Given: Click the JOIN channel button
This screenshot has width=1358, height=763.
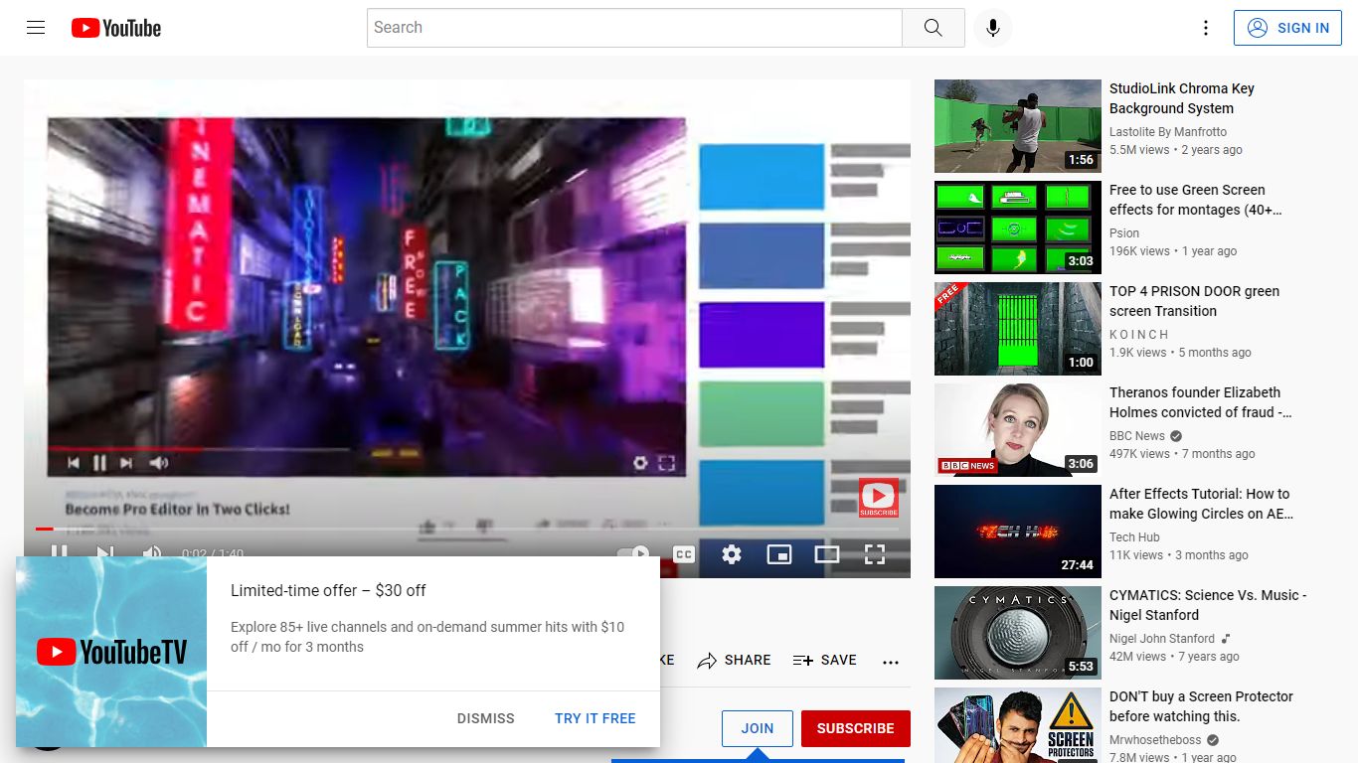Looking at the screenshot, I should point(758,728).
